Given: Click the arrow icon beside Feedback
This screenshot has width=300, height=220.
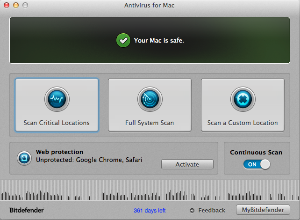Looking at the screenshot, I should click(192, 211).
